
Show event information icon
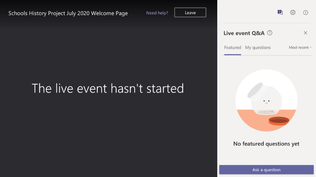(x=306, y=12)
